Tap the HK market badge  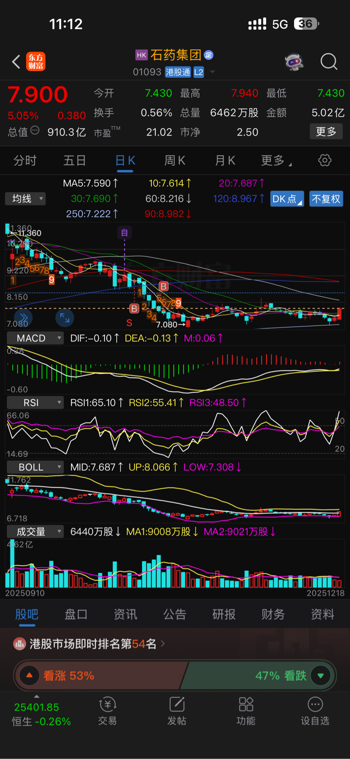(x=141, y=55)
